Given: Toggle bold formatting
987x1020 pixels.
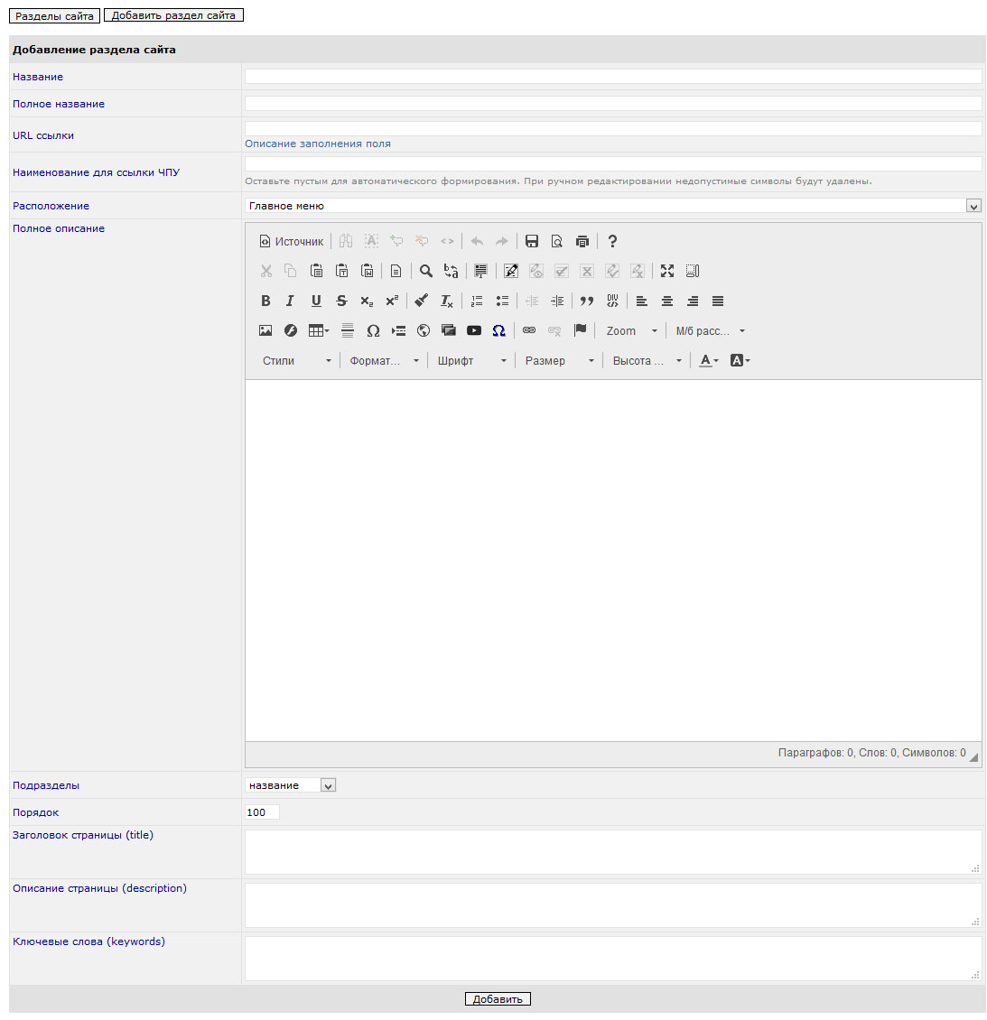Looking at the screenshot, I should click(265, 301).
